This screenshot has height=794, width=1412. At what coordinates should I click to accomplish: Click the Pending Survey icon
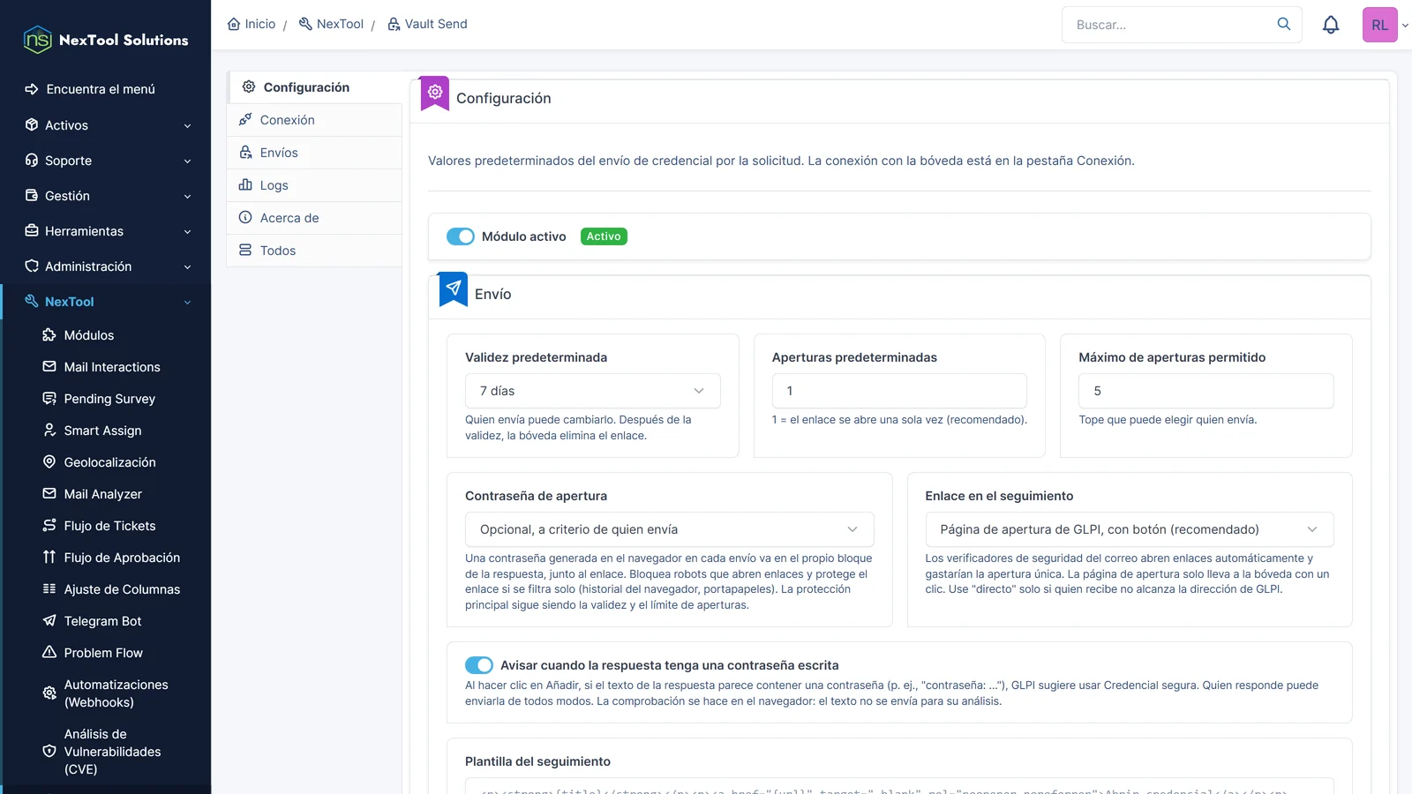point(49,399)
